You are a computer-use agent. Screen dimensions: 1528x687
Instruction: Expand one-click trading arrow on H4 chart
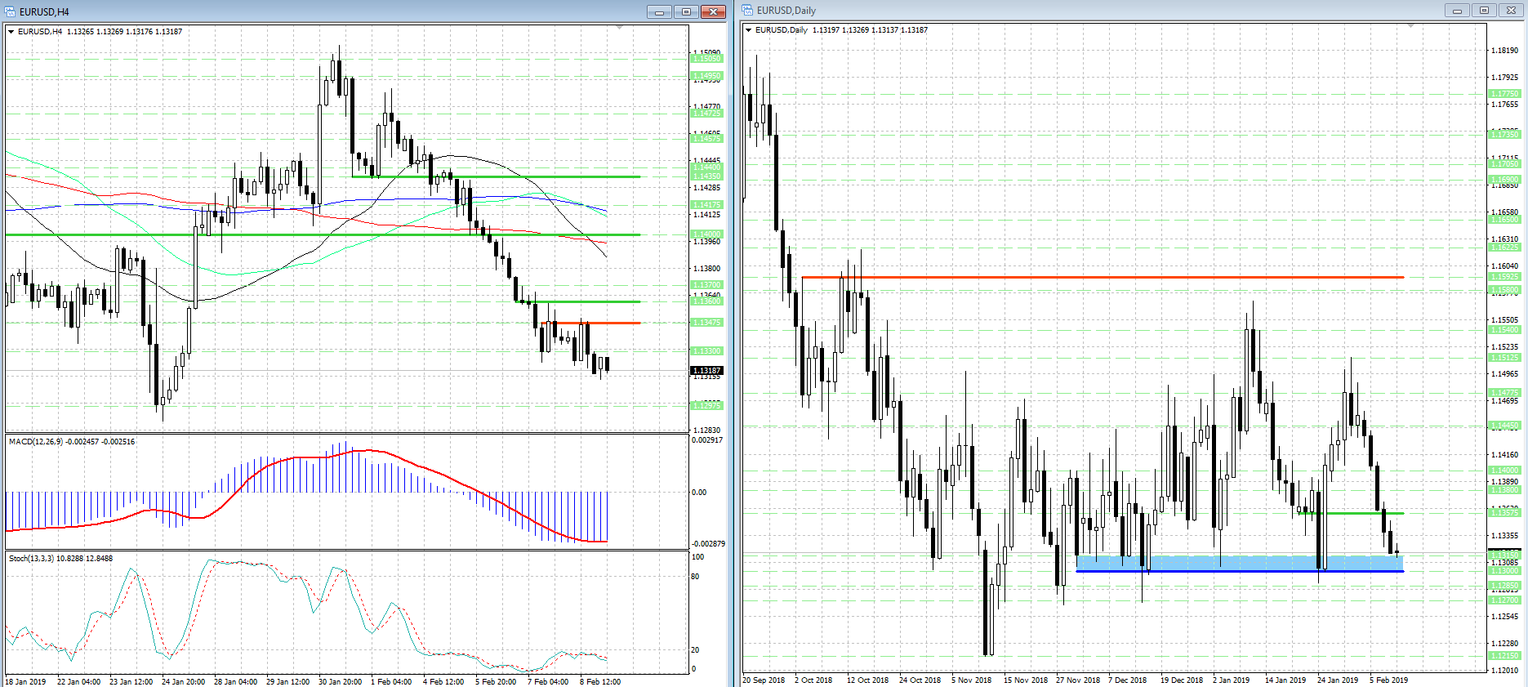pos(11,32)
